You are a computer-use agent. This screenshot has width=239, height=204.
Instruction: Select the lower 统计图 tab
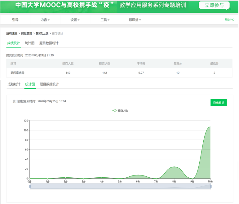tap(30, 84)
